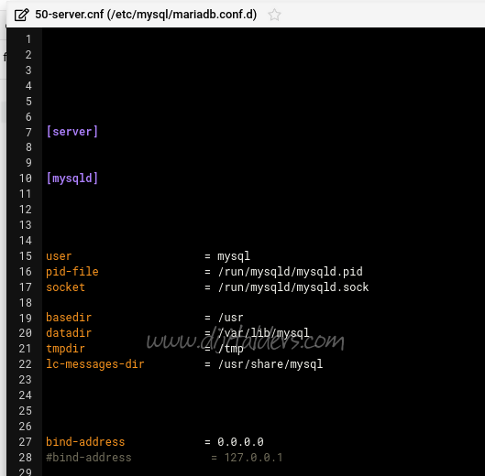Click line number 1 in the gutter
485x476 pixels.
(28, 39)
